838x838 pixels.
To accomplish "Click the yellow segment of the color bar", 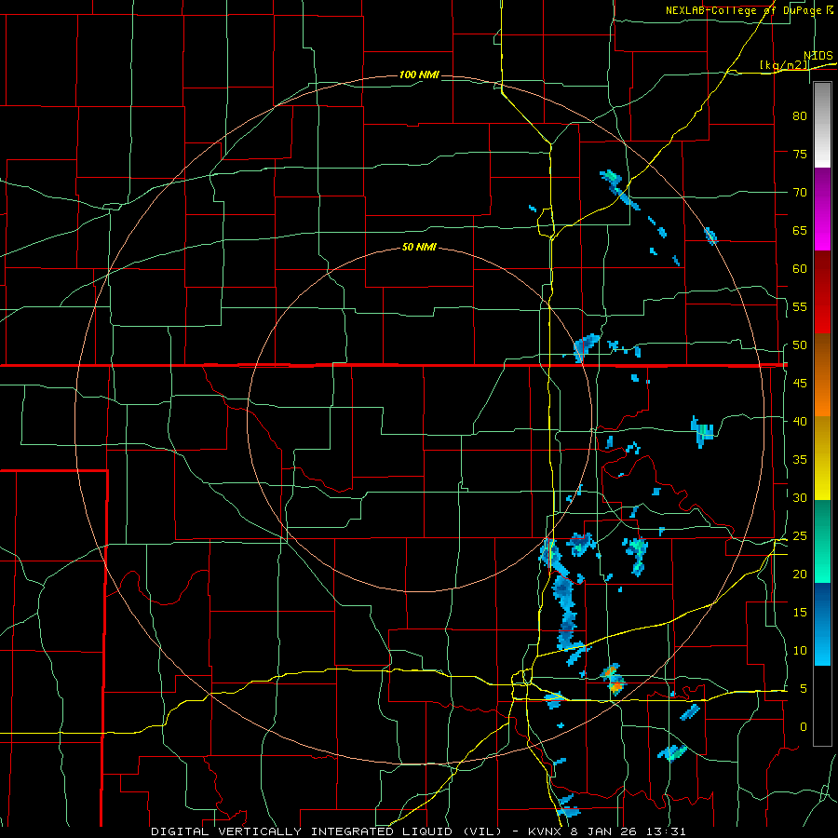I will pos(822,458).
